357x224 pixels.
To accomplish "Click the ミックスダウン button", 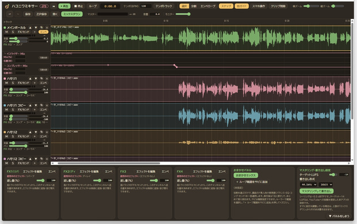I will [72, 14].
